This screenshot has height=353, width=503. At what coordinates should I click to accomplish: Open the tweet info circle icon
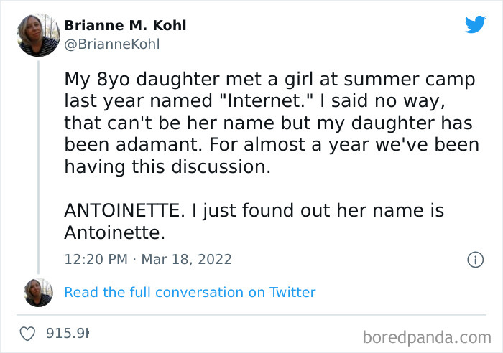(x=475, y=260)
